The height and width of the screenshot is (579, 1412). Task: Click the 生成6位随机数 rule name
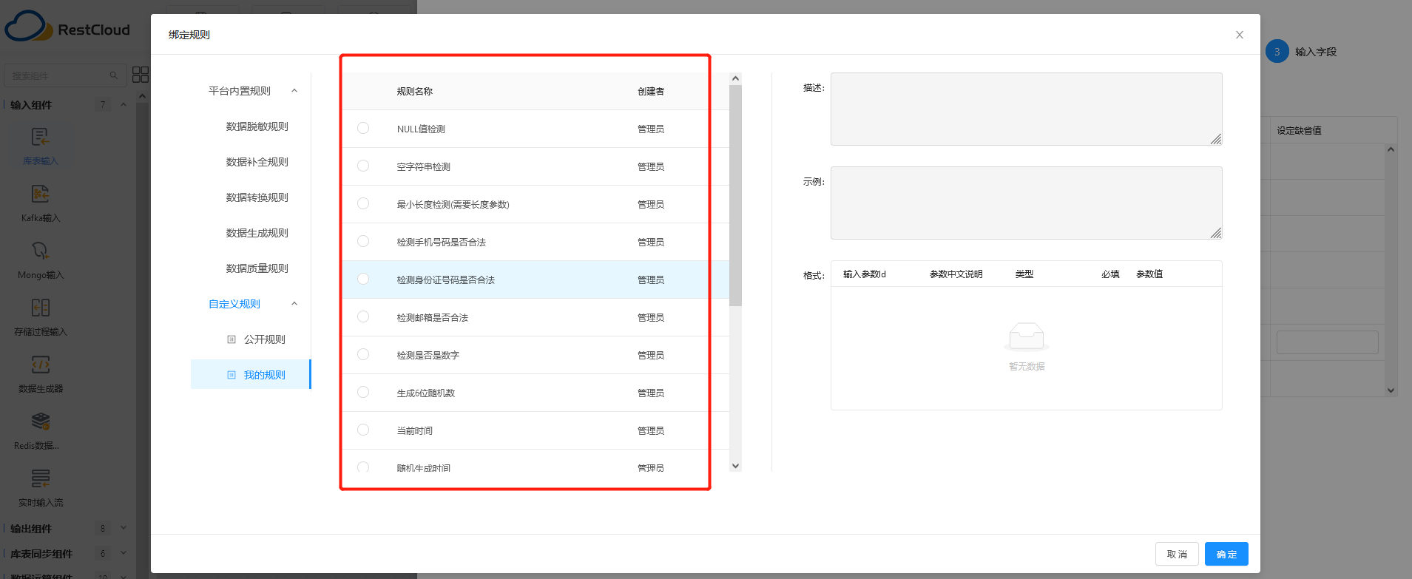coord(425,393)
